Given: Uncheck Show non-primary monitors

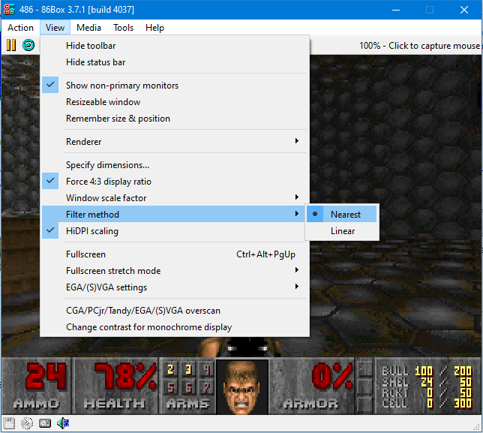Looking at the screenshot, I should point(175,86).
